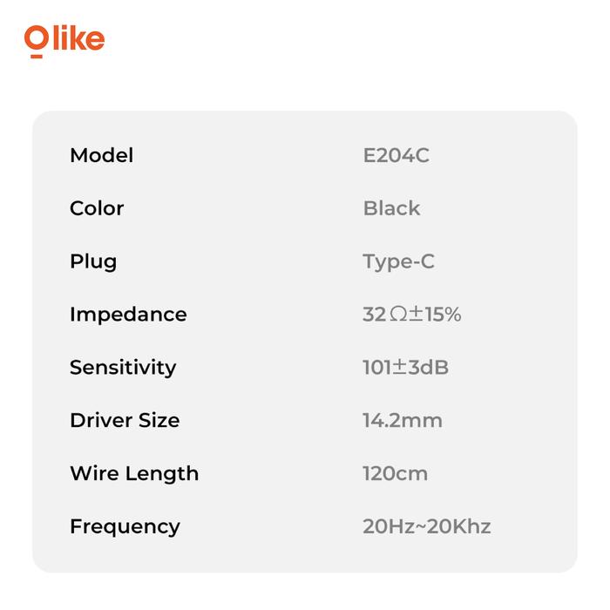The width and height of the screenshot is (610, 610).
Task: Select the Type-C plug value
Action: point(398,261)
